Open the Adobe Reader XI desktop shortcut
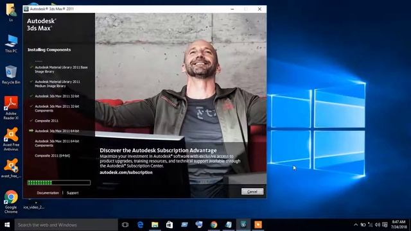411x231 pixels. click(x=11, y=108)
